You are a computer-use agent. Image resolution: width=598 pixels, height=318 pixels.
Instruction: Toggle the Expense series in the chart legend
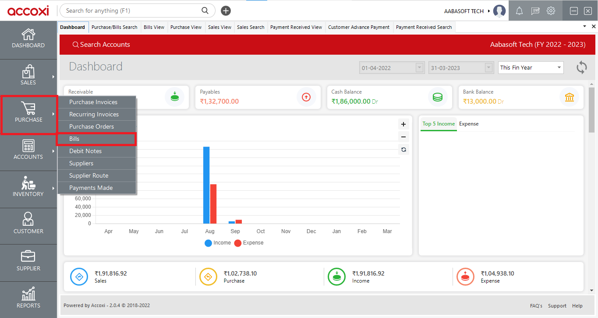[x=248, y=243]
